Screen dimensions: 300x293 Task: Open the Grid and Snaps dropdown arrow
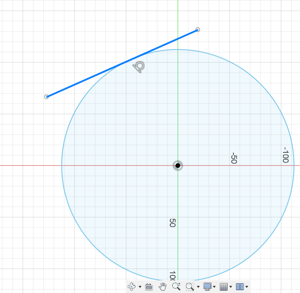(230, 287)
